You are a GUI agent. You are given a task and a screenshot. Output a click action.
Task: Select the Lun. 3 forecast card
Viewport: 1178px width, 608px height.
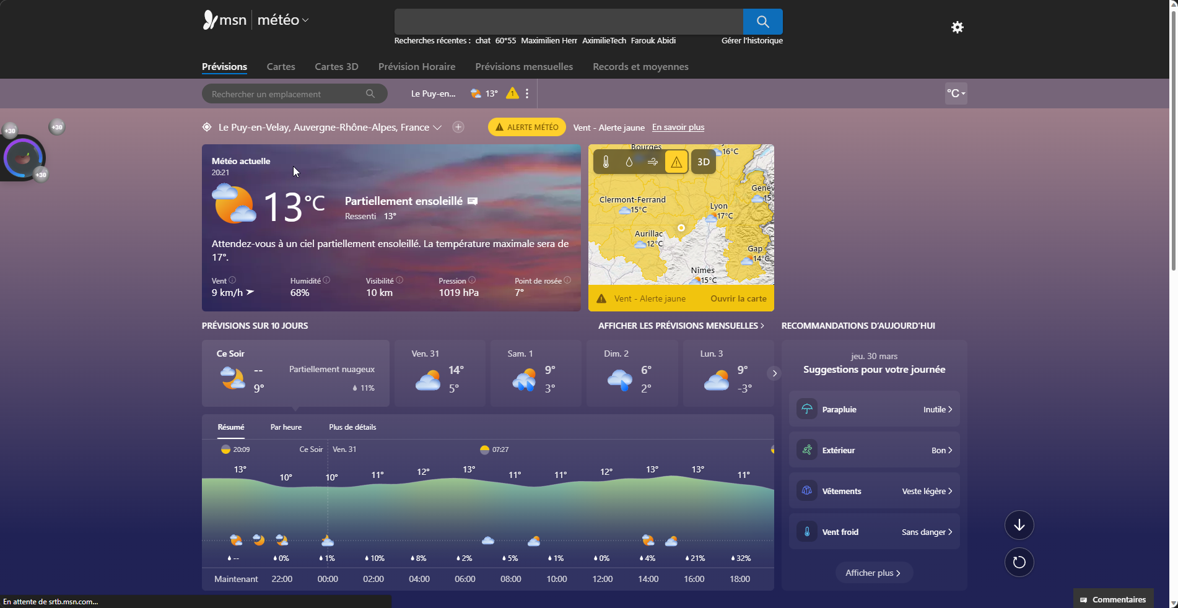pos(728,373)
